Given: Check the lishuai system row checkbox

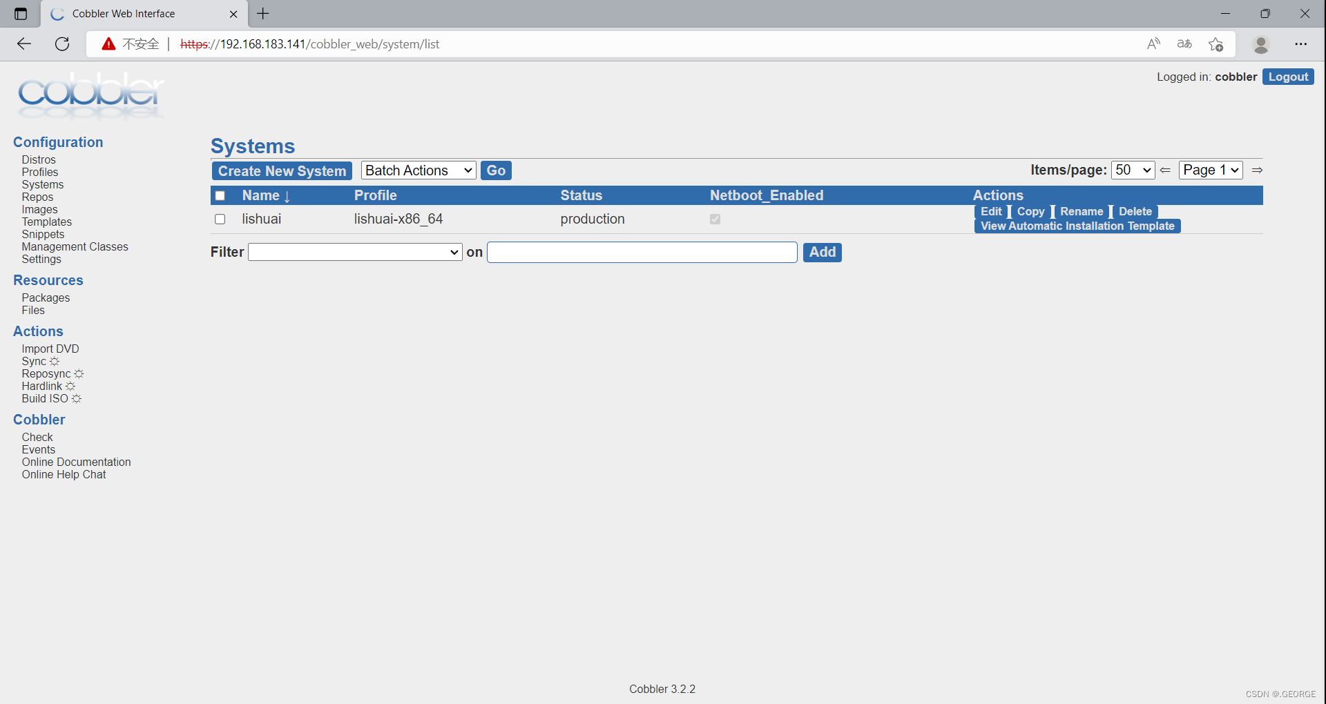Looking at the screenshot, I should point(220,219).
